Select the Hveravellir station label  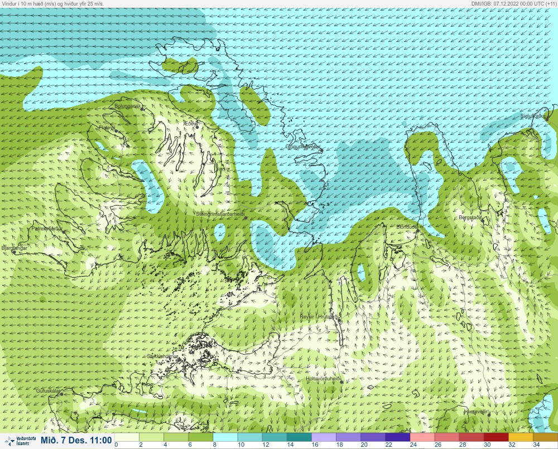[475, 412]
